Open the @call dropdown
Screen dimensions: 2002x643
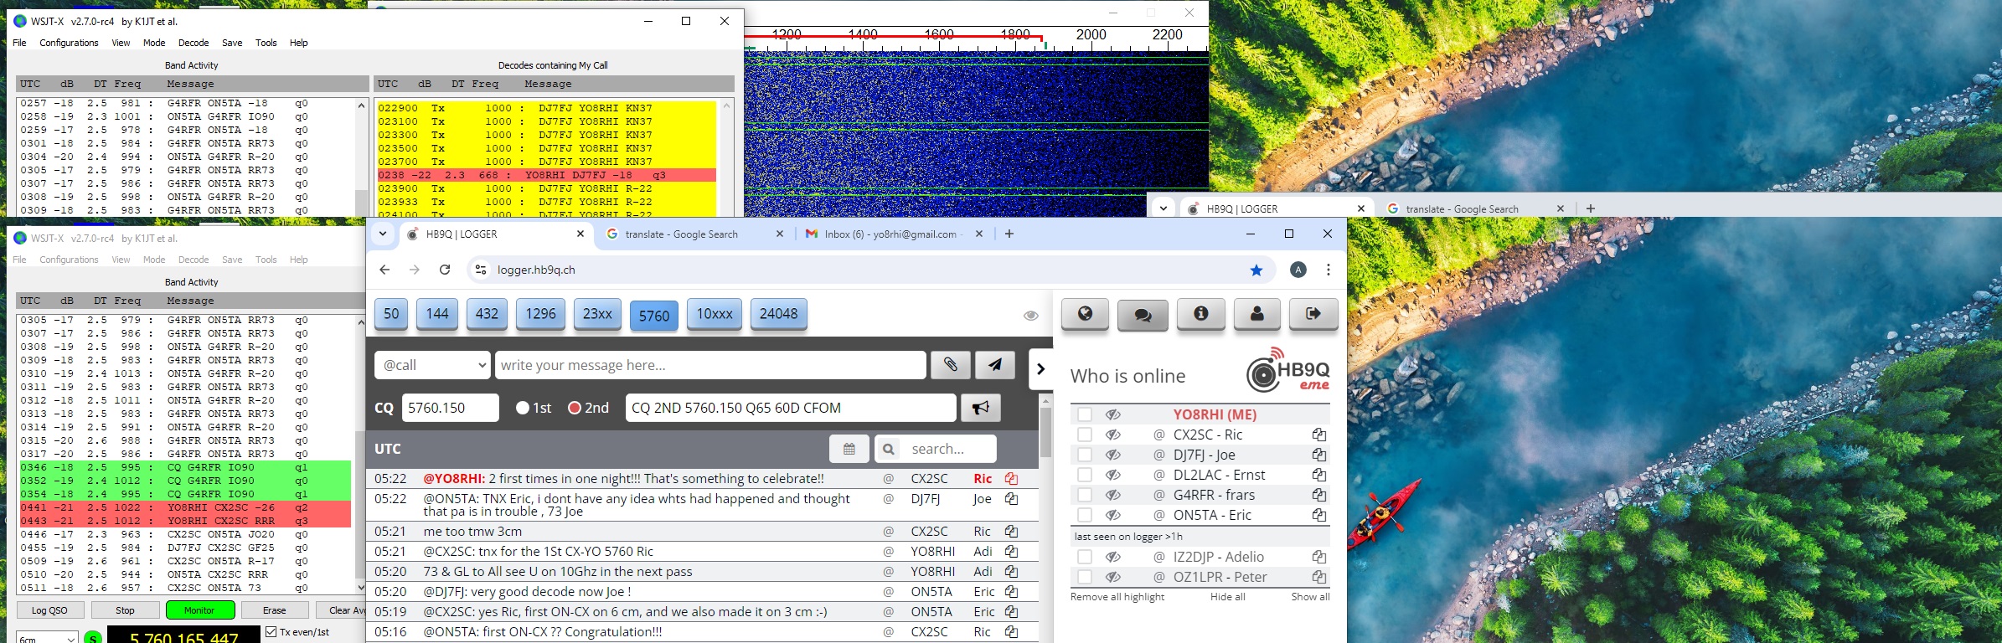[x=432, y=365]
